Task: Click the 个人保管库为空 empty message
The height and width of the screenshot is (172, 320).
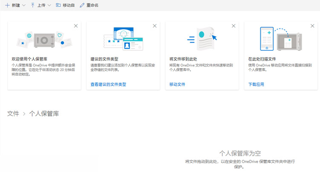Action: pos(240,152)
